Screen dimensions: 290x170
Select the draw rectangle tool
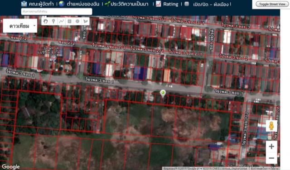coord(69,21)
